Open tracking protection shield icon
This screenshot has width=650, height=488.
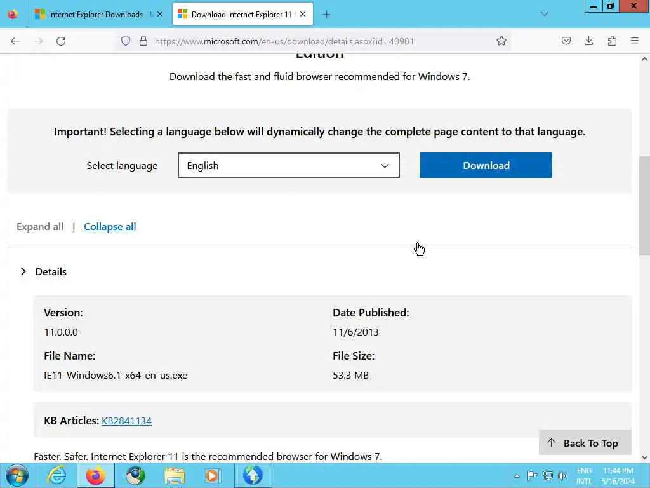coord(126,41)
